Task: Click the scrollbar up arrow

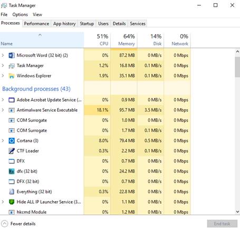Action: coord(237,52)
